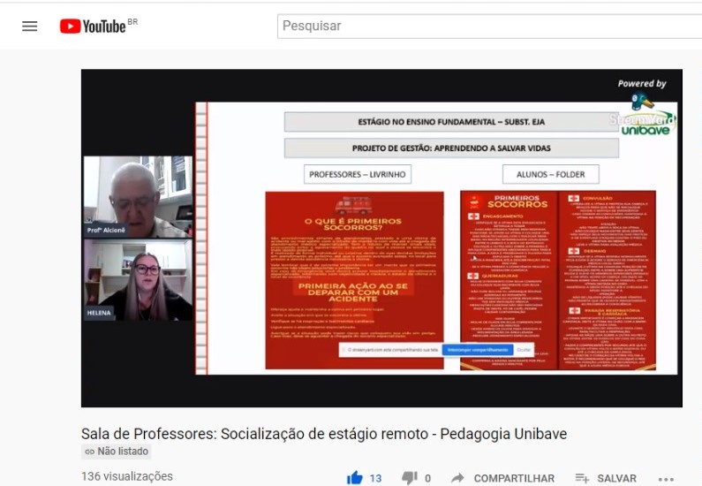Screen dimensions: 702x486
Task: Click the Interromper compartilhamento button in video
Action: click(x=477, y=350)
